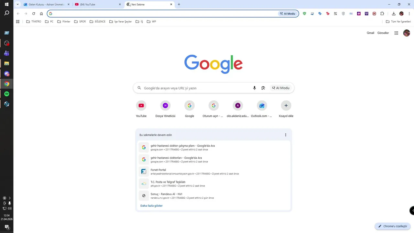
Task: Select the Yeni Sekme tab
Action: point(149,5)
